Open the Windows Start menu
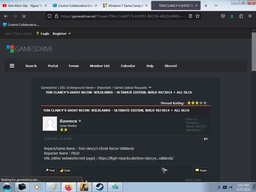The width and height of the screenshot is (256, 192). click(6, 187)
